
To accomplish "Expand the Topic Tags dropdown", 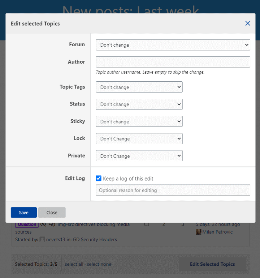I will pyautogui.click(x=139, y=87).
